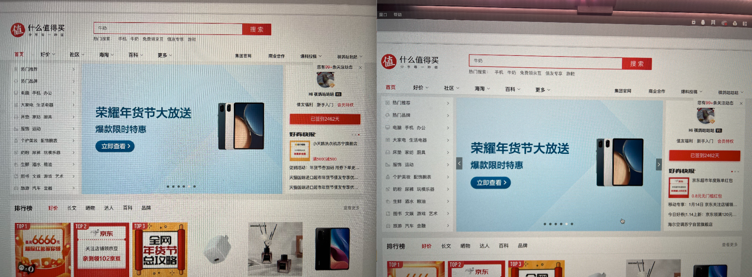Switch ranking to 晒物 tab on left screen
The width and height of the screenshot is (752, 277).
click(x=90, y=208)
